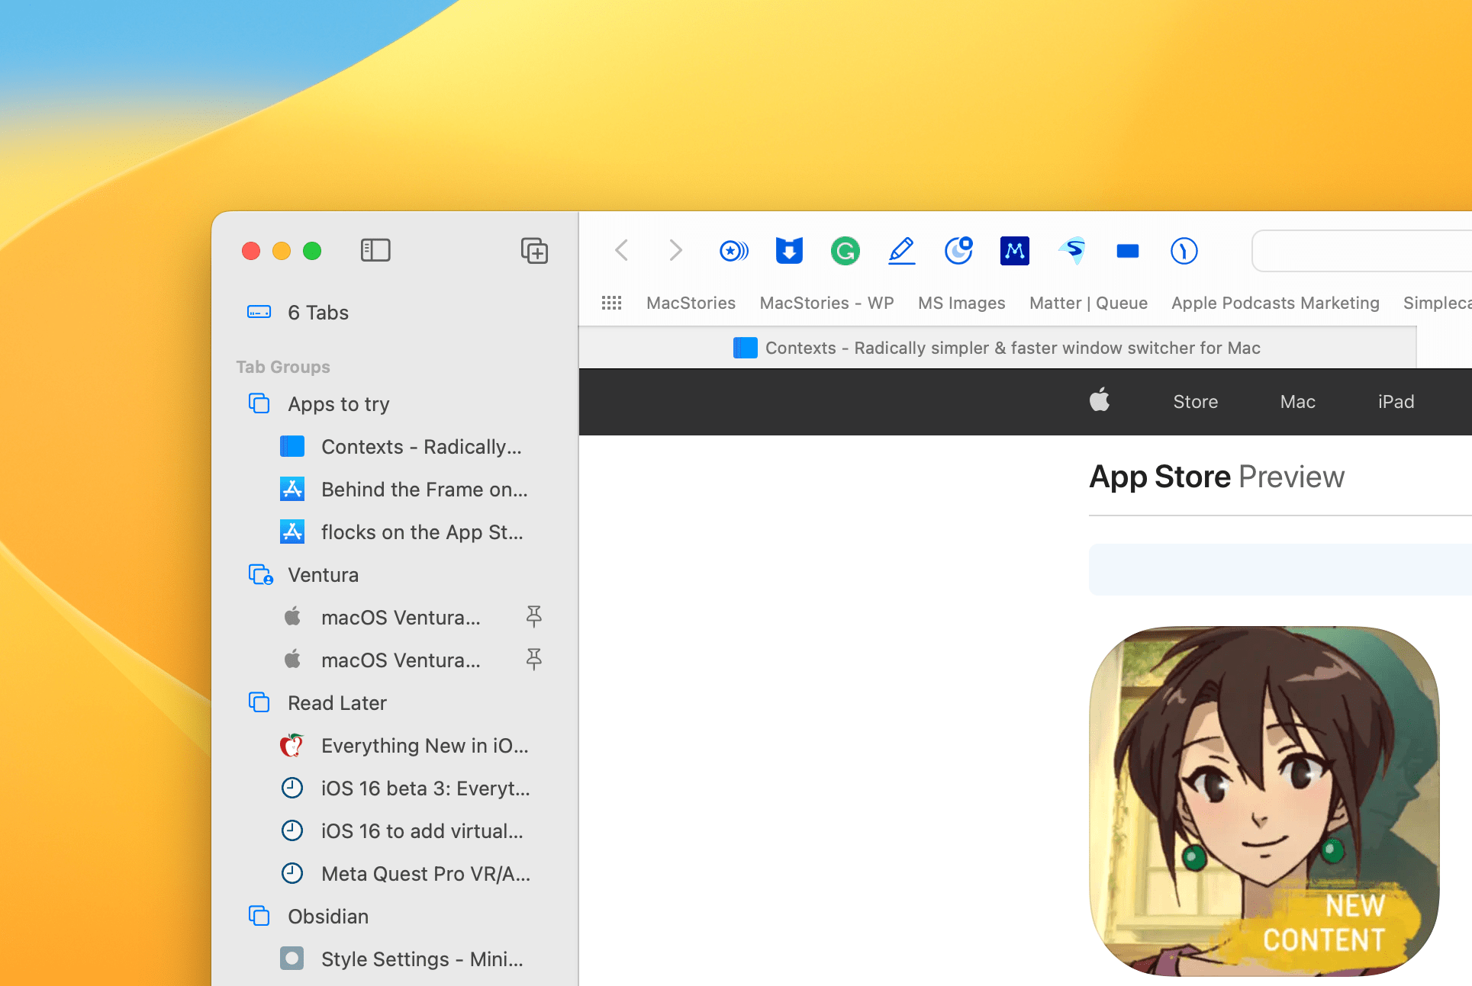Click the blue pencil extension icon
Screen dimensions: 1472x986
coord(901,250)
